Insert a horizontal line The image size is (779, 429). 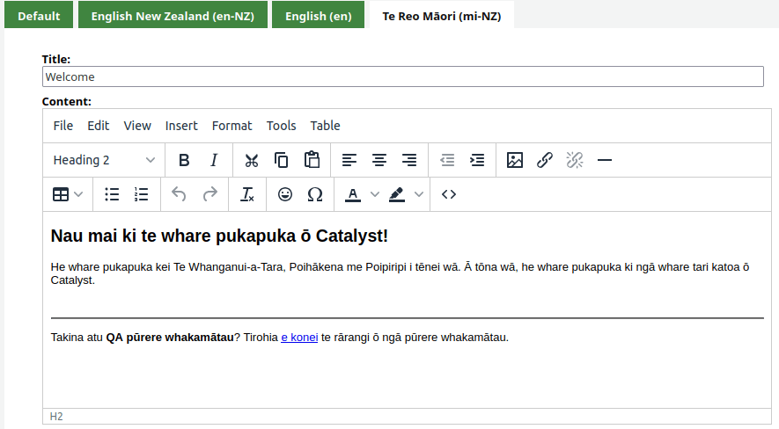605,160
